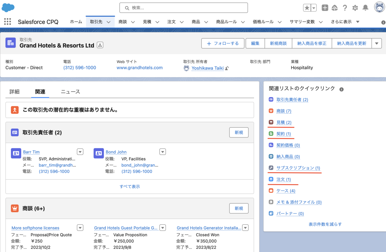The height and width of the screenshot is (252, 386).
Task: Open the notifications bell
Action: [365, 7]
